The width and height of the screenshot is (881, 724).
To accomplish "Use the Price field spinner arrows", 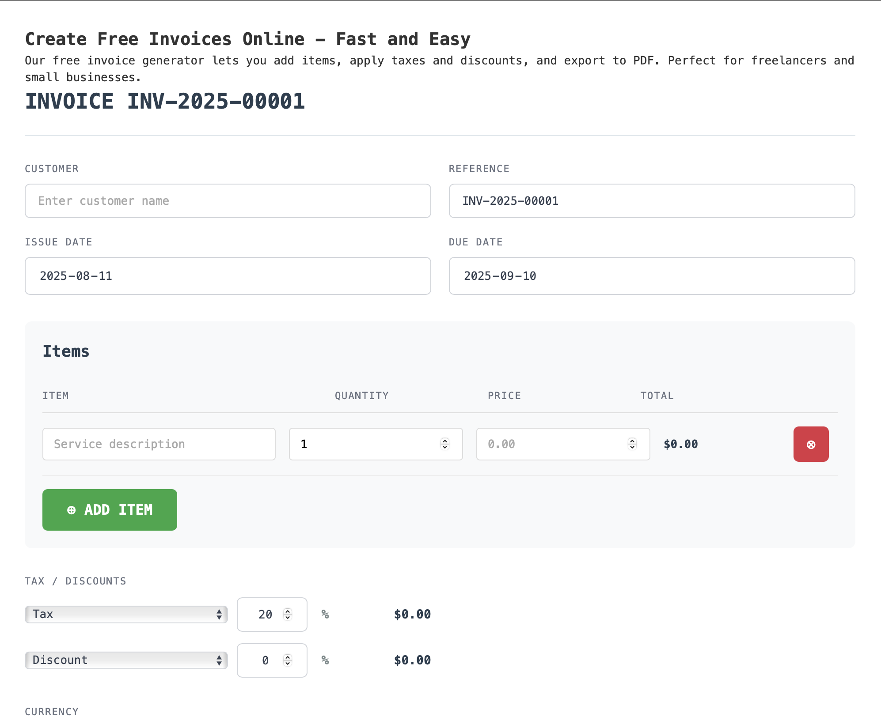I will (632, 444).
